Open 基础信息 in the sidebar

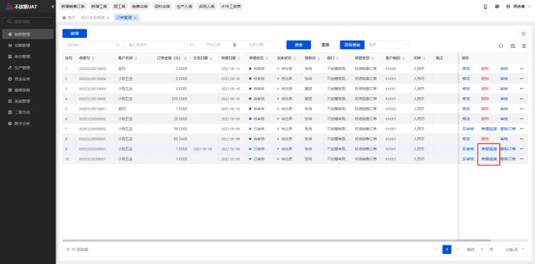click(28, 90)
